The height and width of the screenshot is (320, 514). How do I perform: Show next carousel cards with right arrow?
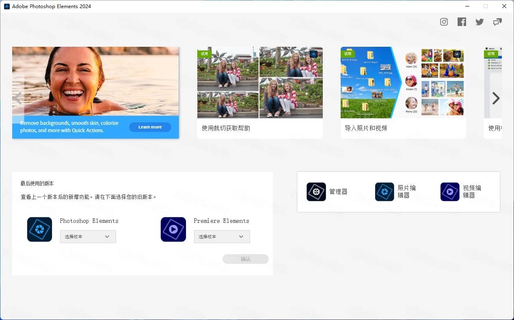pos(496,98)
